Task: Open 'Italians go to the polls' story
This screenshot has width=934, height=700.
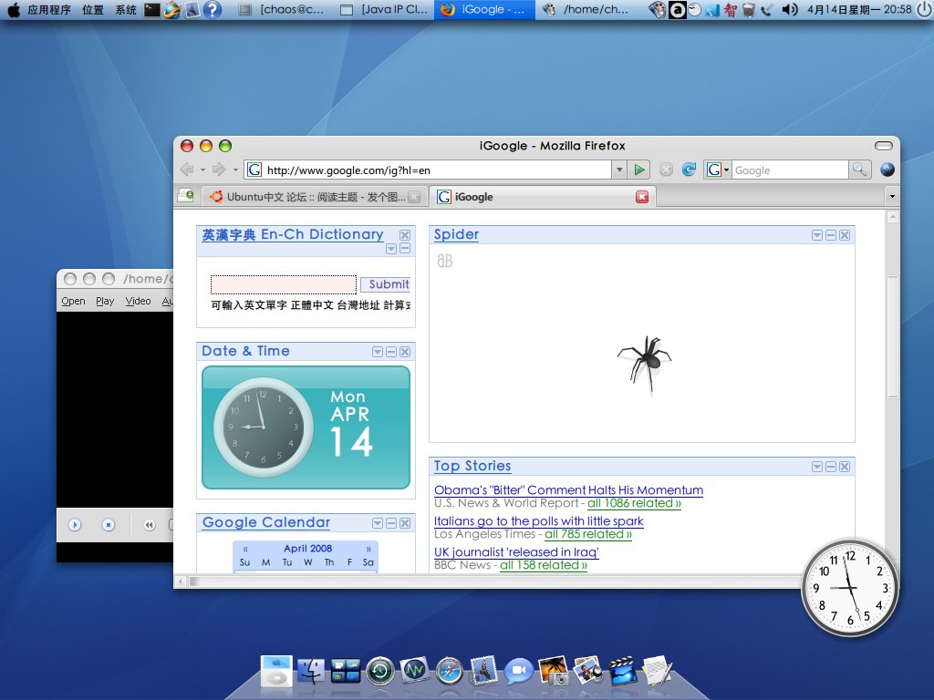Action: pos(538,520)
